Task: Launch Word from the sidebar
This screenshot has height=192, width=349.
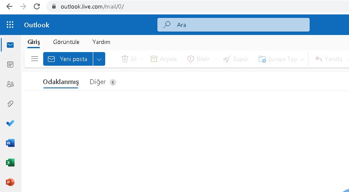Action: tap(10, 143)
